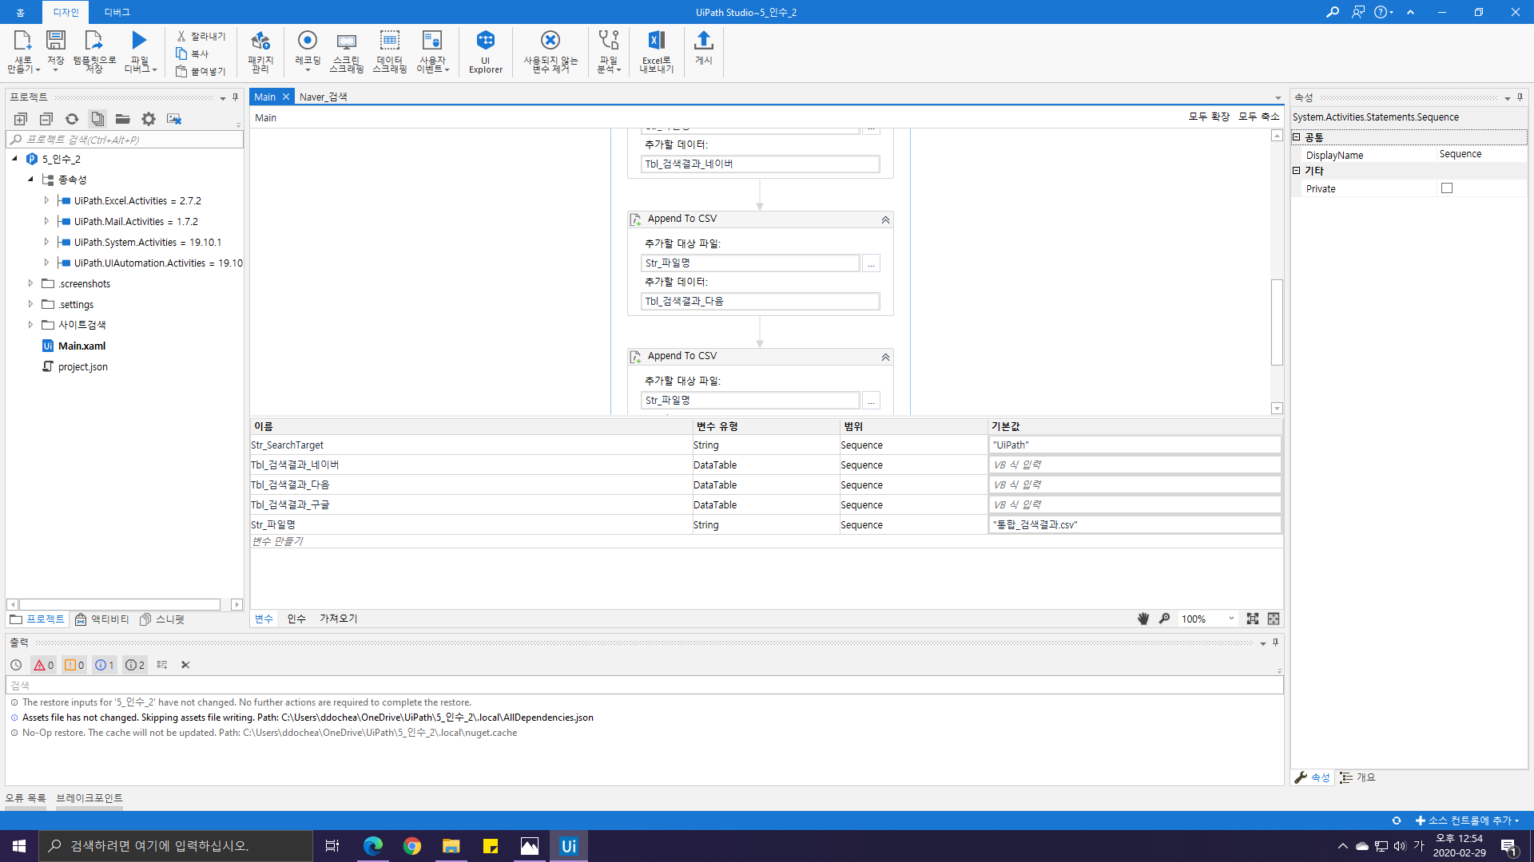Click the browse button next to the Str_파일명 file field

click(x=871, y=263)
